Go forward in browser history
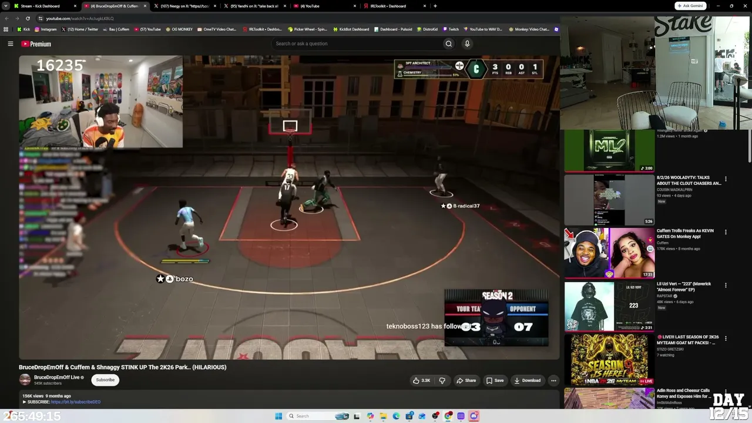This screenshot has height=423, width=752. 17,18
